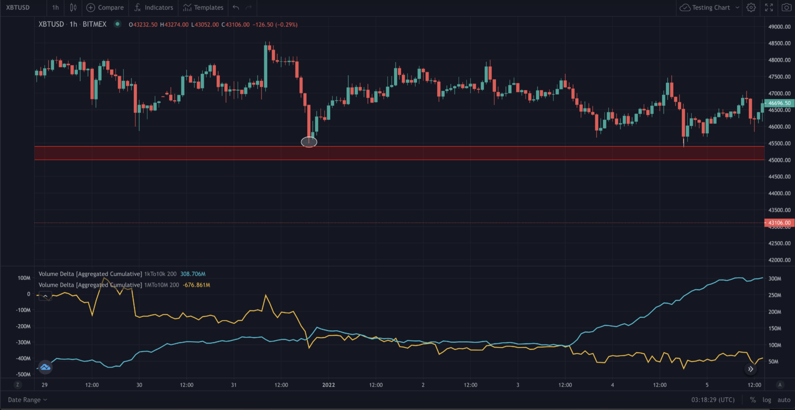Screen dimensions: 795x410
Task: Change the 1h timeframe interval
Action: [55, 7]
